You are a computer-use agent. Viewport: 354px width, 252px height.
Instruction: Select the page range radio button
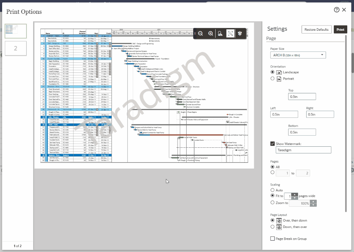point(273,173)
